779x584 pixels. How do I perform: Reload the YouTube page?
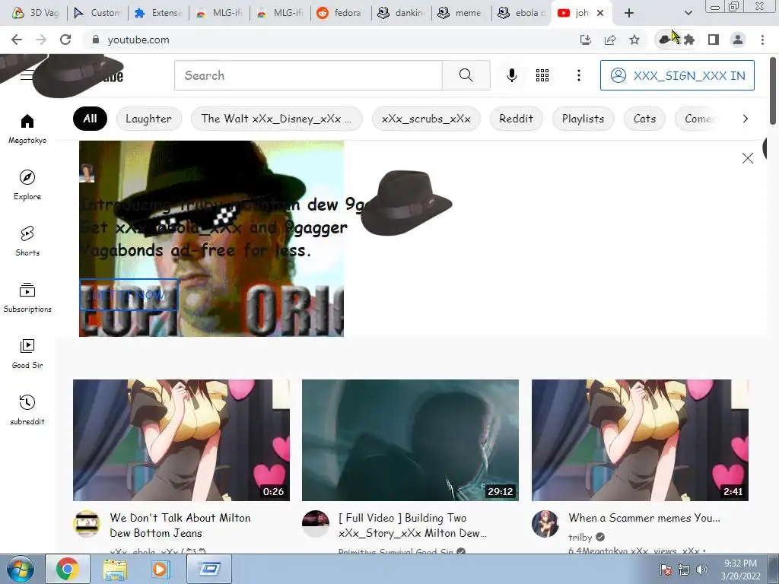tap(65, 40)
